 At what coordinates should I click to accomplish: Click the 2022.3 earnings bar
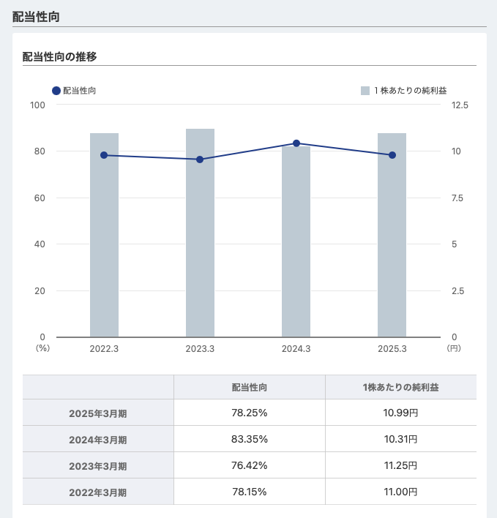point(104,235)
